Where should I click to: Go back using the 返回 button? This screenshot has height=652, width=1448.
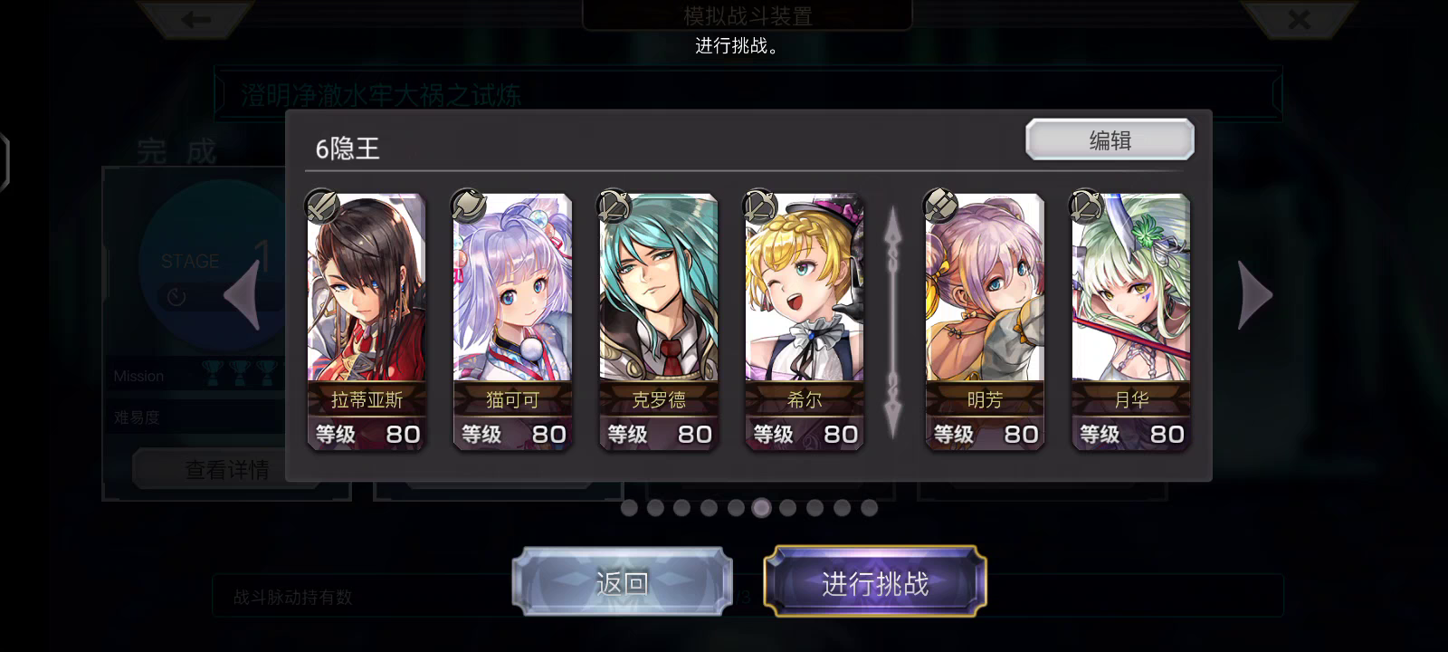[623, 583]
